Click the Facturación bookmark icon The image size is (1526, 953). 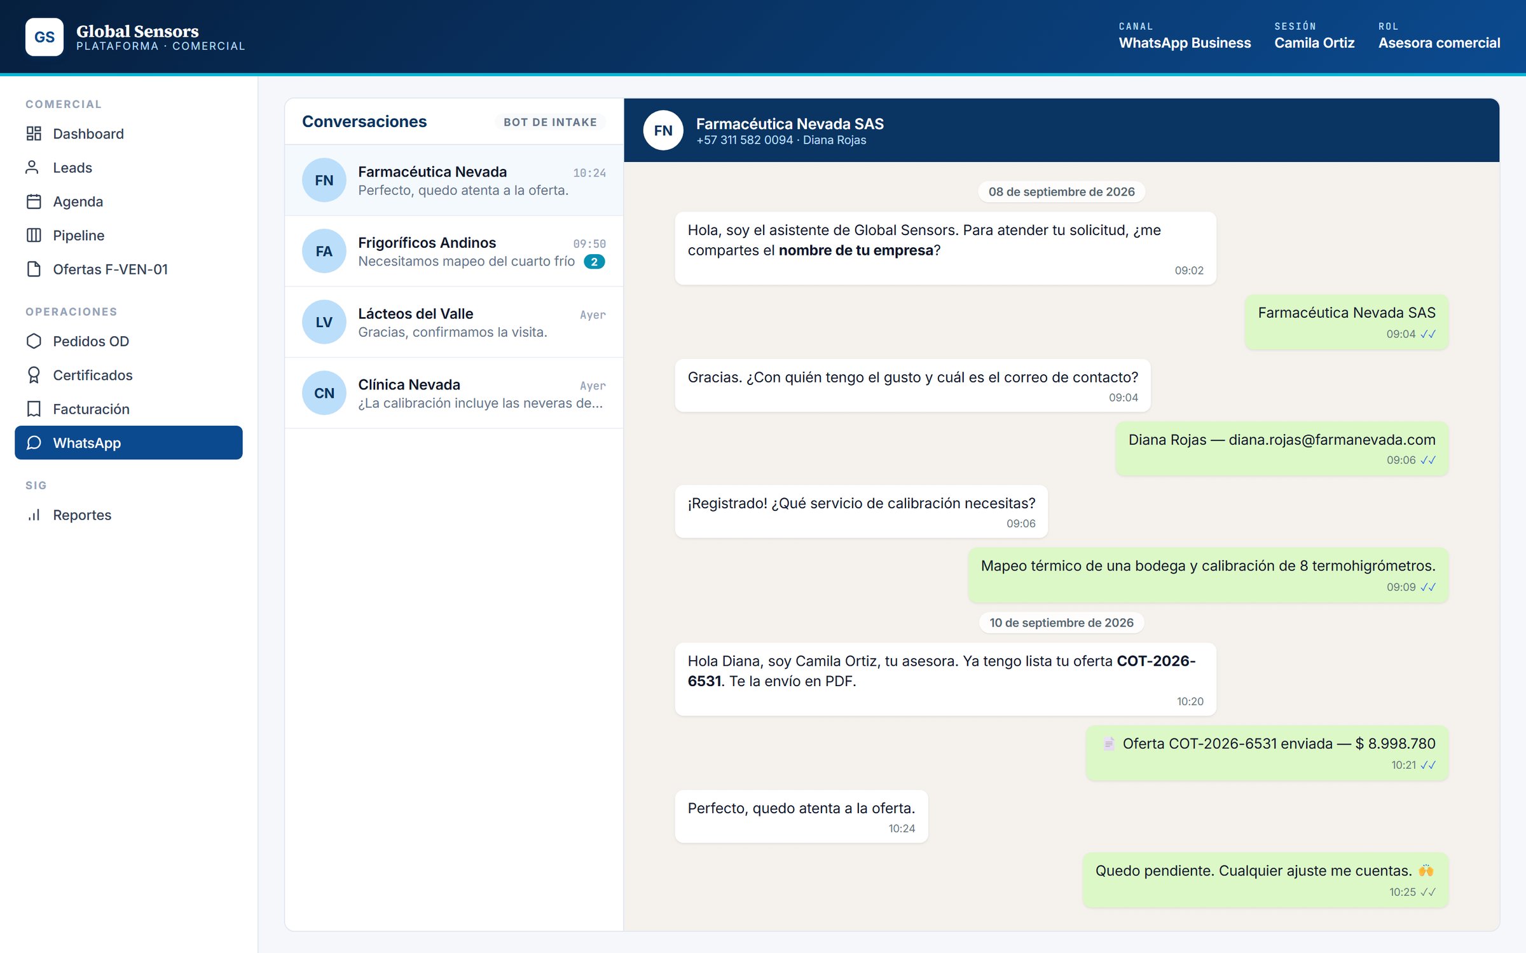point(34,409)
